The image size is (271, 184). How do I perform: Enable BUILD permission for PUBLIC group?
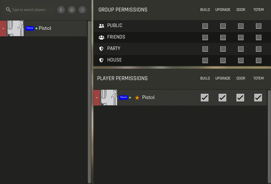[x=205, y=26]
